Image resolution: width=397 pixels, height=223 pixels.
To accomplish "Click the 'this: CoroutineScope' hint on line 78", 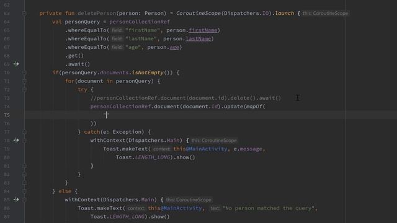I will tap(214, 141).
